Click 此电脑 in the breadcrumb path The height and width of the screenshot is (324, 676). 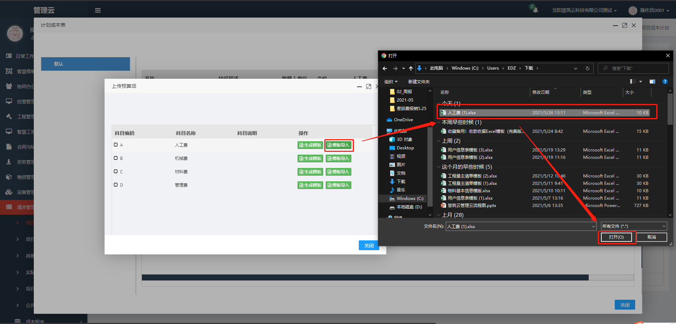click(x=437, y=68)
